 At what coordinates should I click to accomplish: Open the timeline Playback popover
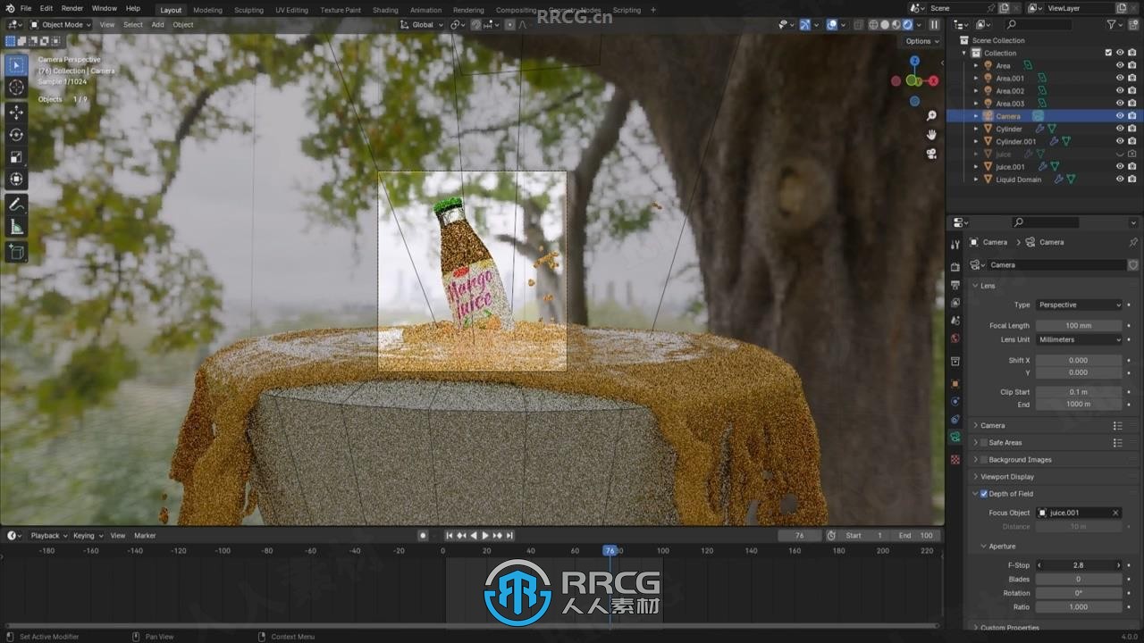coord(49,535)
